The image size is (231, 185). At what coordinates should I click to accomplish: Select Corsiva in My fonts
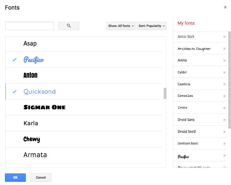pos(182,108)
